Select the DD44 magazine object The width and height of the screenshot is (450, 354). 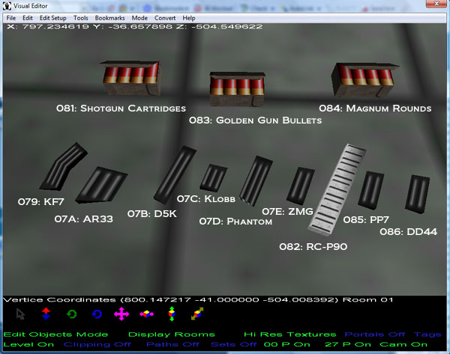pyautogui.click(x=417, y=194)
